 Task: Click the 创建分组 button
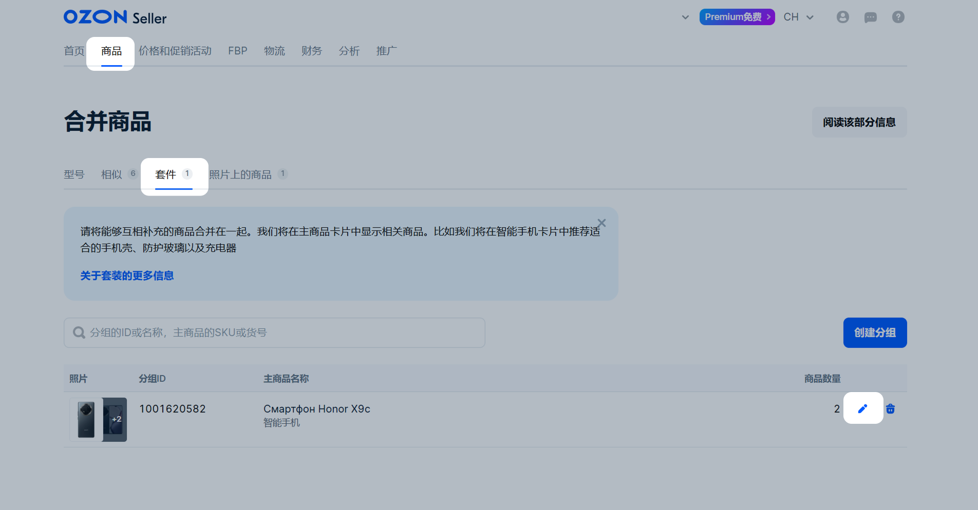[x=875, y=332]
